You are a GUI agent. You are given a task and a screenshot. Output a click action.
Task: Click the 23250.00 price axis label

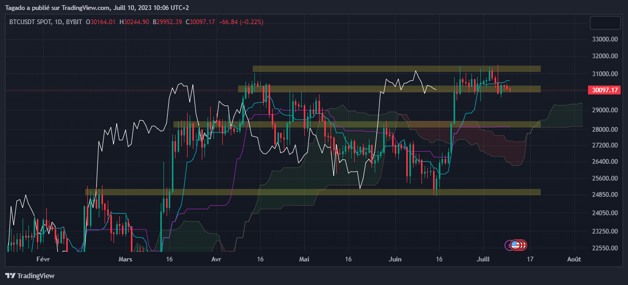[605, 231]
